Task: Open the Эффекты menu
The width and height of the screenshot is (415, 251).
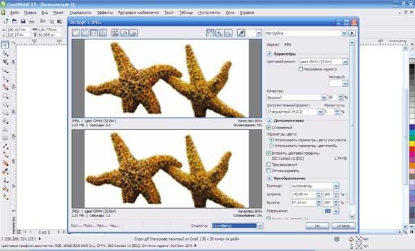Action: [x=105, y=12]
